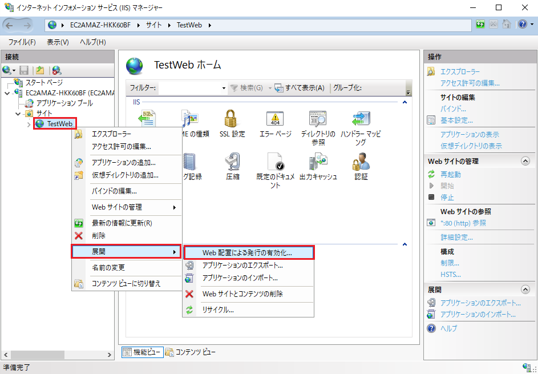Click the アクセス許可の編集 link in actions pane
This screenshot has height=374, width=538.
(470, 83)
